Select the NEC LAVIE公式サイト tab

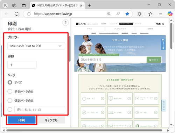pyautogui.click(x=57, y=6)
